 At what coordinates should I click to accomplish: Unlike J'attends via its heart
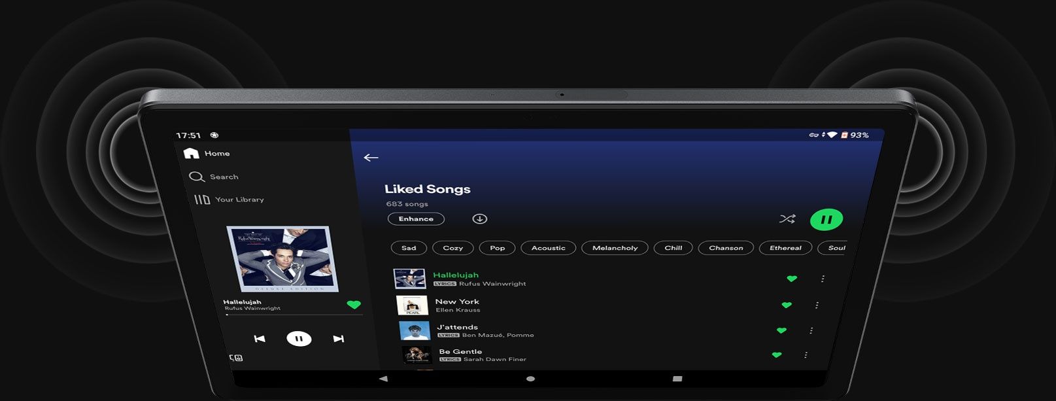coord(781,330)
